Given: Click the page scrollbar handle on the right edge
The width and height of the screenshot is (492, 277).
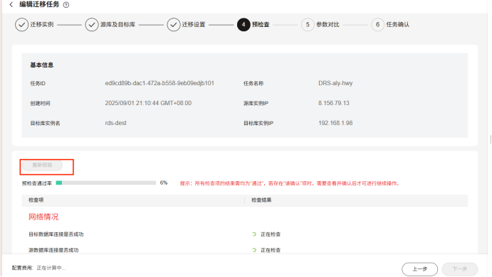Looking at the screenshot, I should click(x=491, y=139).
